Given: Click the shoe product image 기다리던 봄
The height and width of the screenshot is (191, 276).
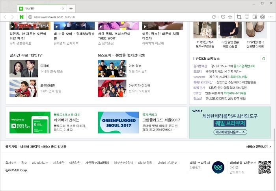Looking at the screenshot, I should coord(255,30).
